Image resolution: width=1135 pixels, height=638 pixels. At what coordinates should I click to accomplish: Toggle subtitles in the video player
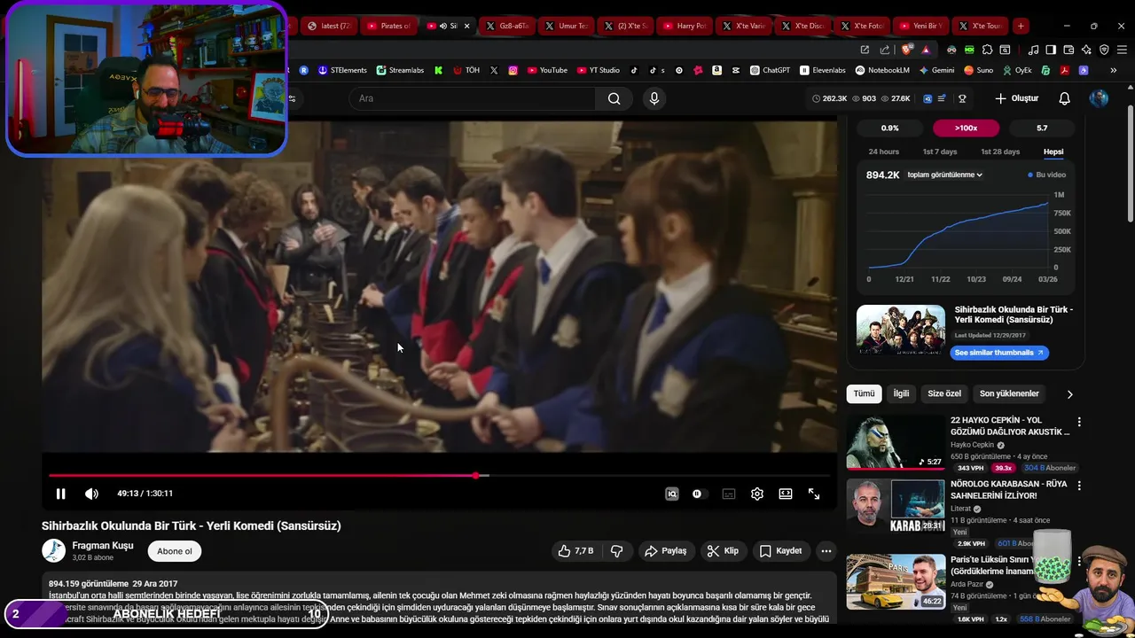click(729, 494)
